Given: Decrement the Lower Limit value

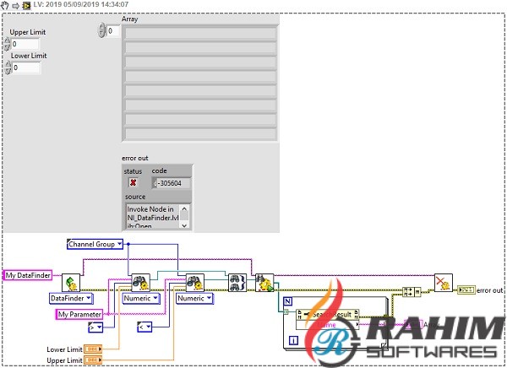Looking at the screenshot, I should 8,72.
